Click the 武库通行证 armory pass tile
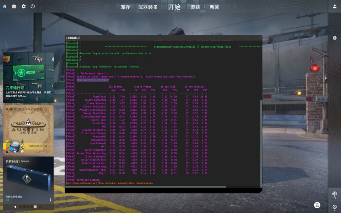The width and height of the screenshot is (341, 213). (28, 77)
